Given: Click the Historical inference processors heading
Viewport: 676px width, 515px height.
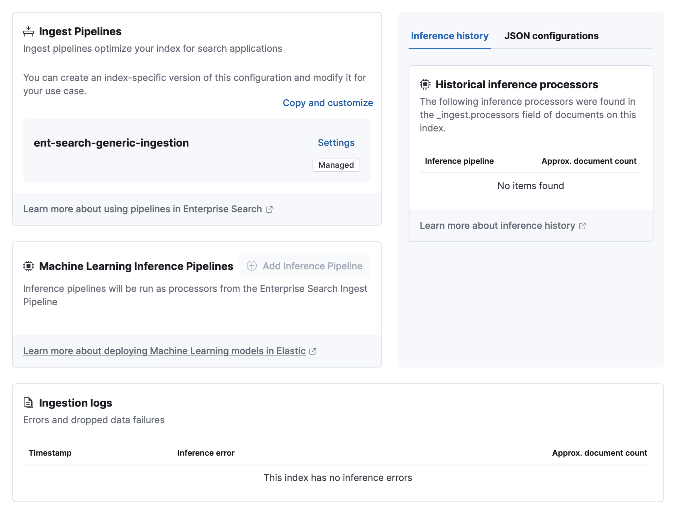Looking at the screenshot, I should click(516, 84).
